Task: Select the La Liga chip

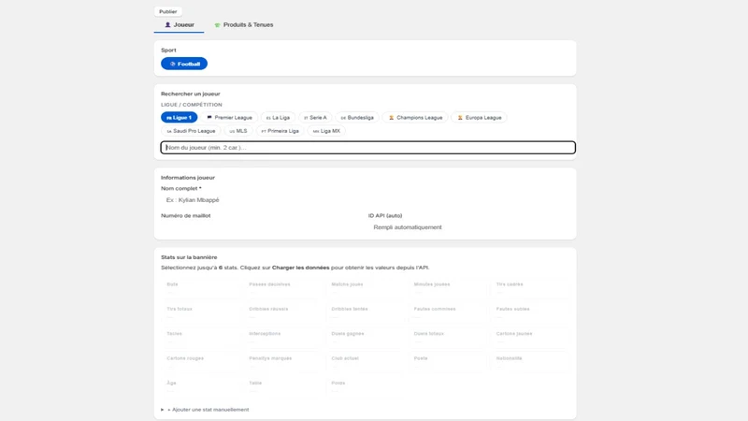Action: 278,118
